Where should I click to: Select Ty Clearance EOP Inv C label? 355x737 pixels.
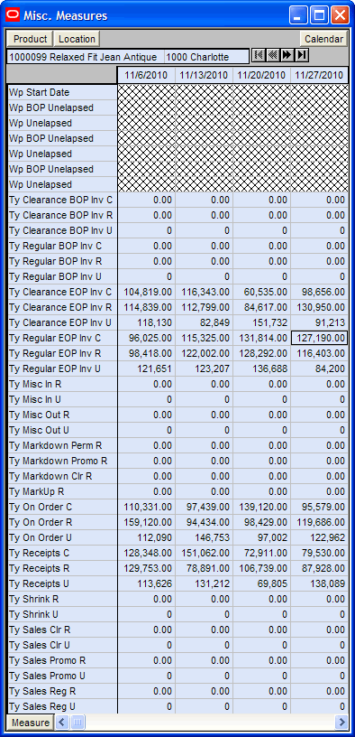pos(62,293)
